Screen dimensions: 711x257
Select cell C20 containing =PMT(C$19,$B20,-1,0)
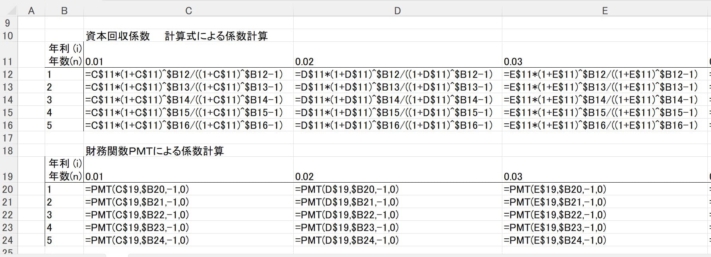137,189
